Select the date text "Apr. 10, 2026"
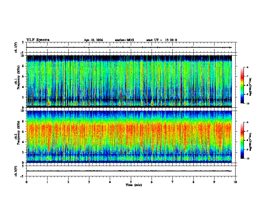This screenshot has width=265, height=204. pyautogui.click(x=93, y=40)
